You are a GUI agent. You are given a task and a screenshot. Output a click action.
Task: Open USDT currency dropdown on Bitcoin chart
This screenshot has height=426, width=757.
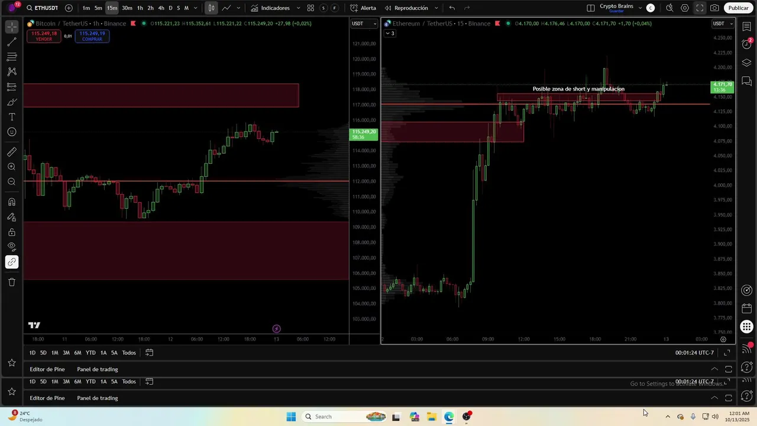[x=364, y=24]
